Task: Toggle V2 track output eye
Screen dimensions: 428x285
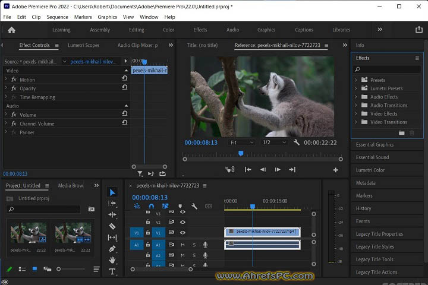Action: [182, 222]
